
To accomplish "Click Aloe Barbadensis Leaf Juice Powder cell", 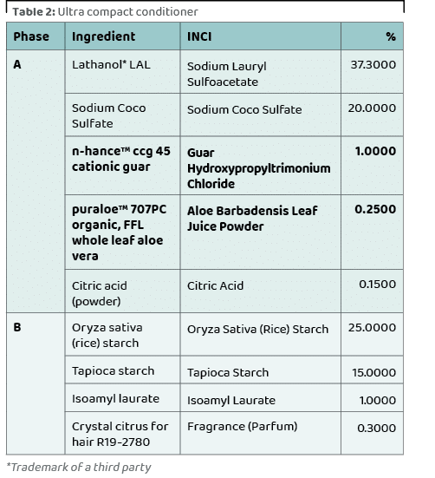I will [261, 232].
